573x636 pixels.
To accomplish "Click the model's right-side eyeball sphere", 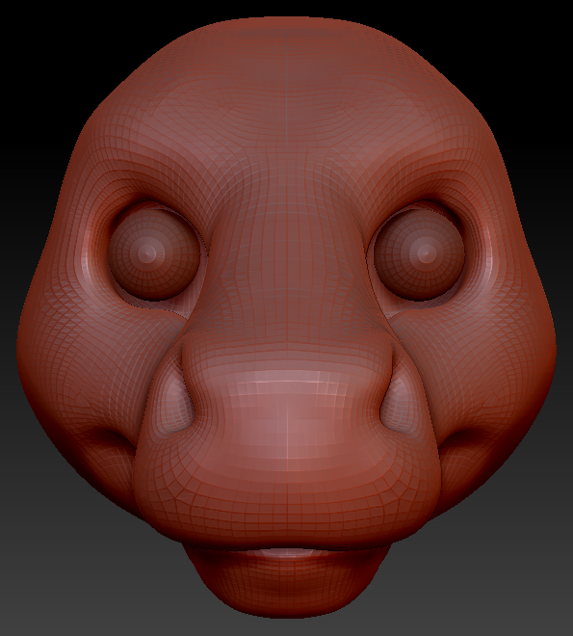I will (418, 254).
